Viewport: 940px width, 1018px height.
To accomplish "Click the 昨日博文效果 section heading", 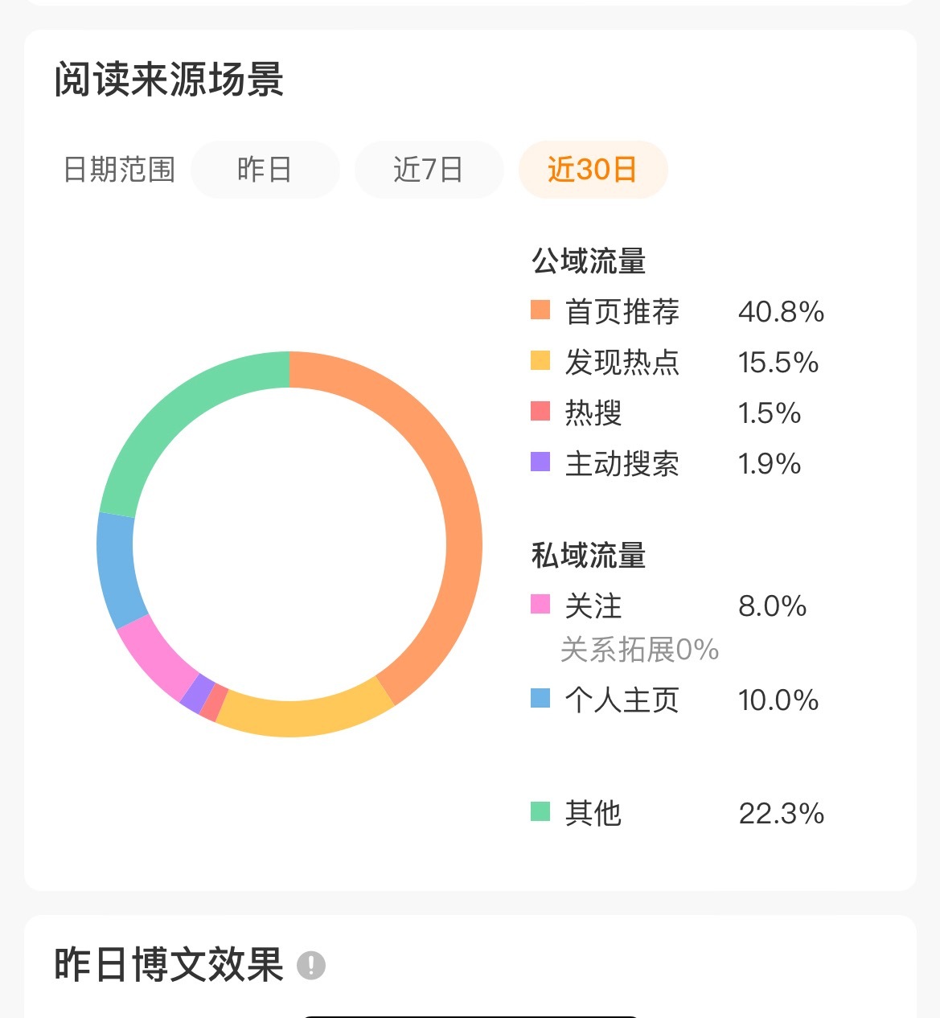I will coord(169,964).
